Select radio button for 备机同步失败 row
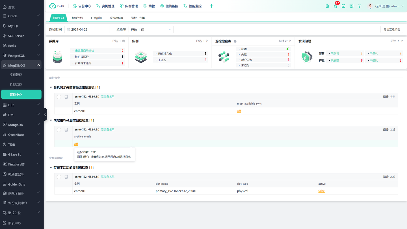 [x=59, y=97]
